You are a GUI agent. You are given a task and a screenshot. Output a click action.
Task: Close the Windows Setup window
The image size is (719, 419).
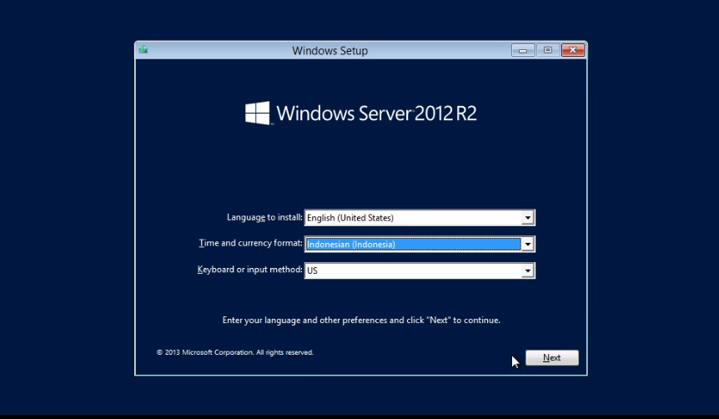(573, 50)
